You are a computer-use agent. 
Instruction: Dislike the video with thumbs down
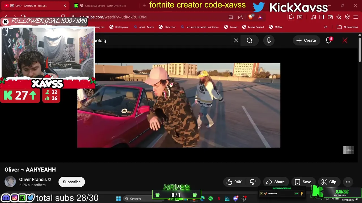[x=253, y=182]
